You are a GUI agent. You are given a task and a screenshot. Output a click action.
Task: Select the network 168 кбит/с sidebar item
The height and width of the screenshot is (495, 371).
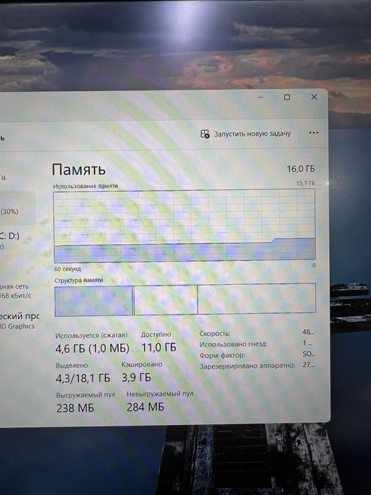[x=16, y=291]
